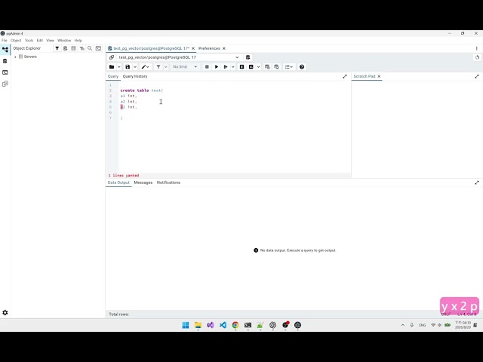Viewport: 483px width, 362px height.
Task: Open the Help menu
Action: click(78, 40)
